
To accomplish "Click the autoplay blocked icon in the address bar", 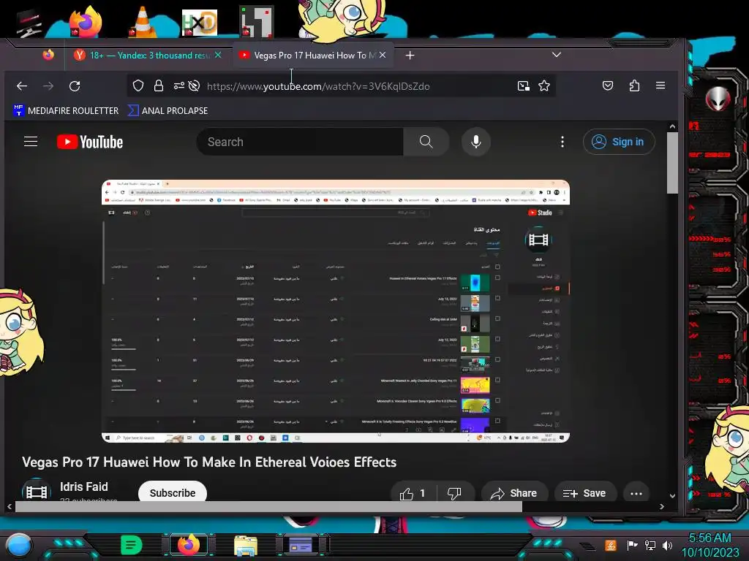I will click(x=194, y=86).
